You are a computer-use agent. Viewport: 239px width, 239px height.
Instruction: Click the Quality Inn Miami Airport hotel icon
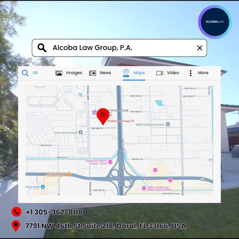pyautogui.click(x=110, y=162)
